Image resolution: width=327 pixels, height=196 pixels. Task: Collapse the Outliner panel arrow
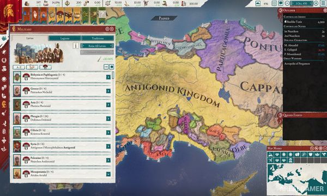[x=281, y=10]
